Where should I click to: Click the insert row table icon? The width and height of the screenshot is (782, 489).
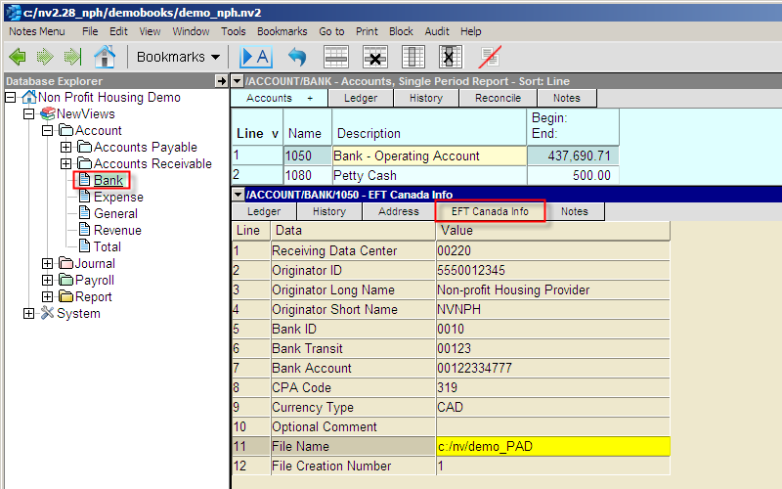pos(336,57)
